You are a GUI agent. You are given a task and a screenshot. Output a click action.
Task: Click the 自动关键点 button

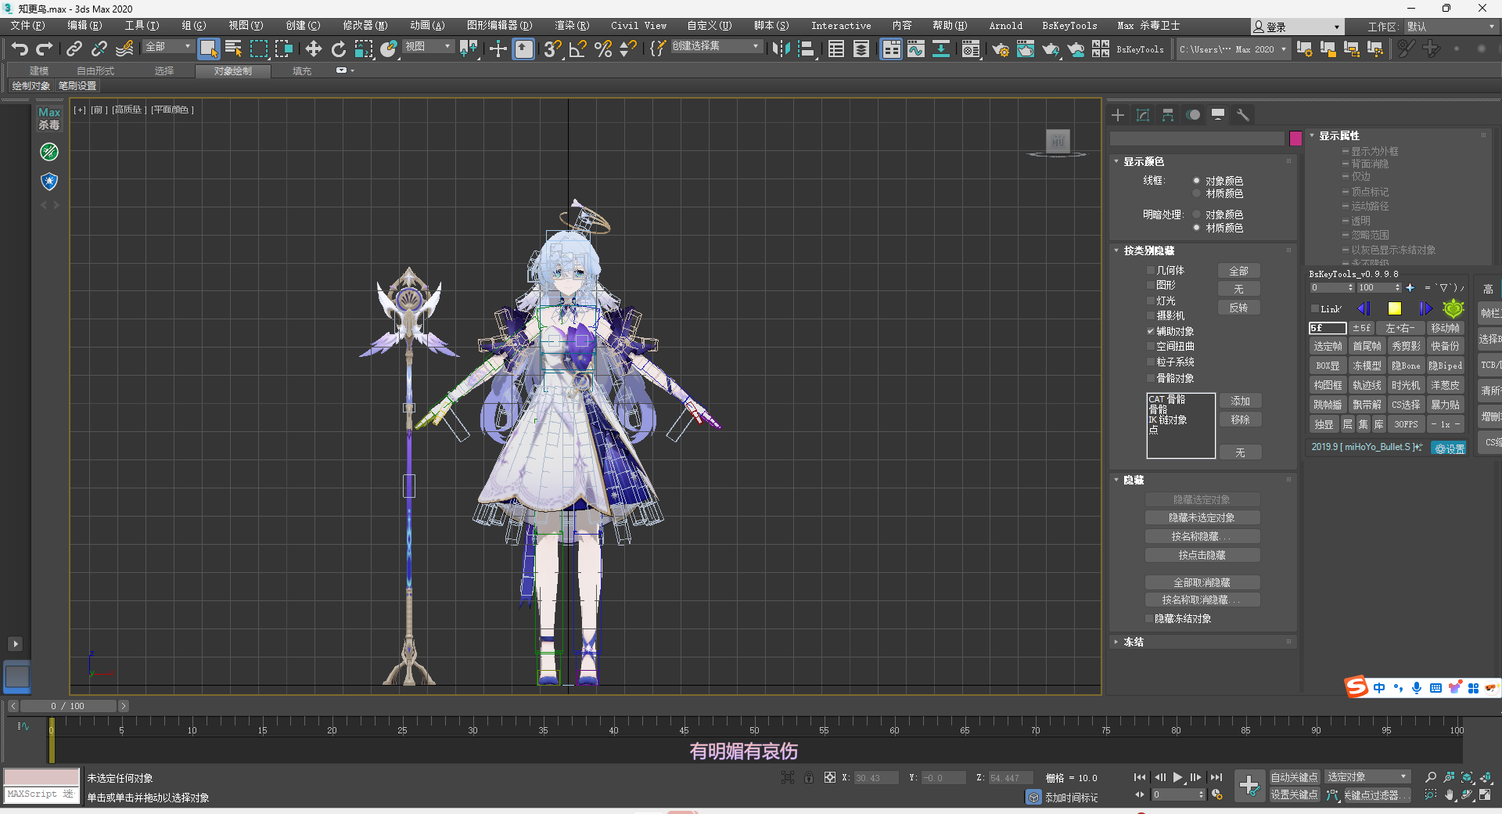point(1294,776)
